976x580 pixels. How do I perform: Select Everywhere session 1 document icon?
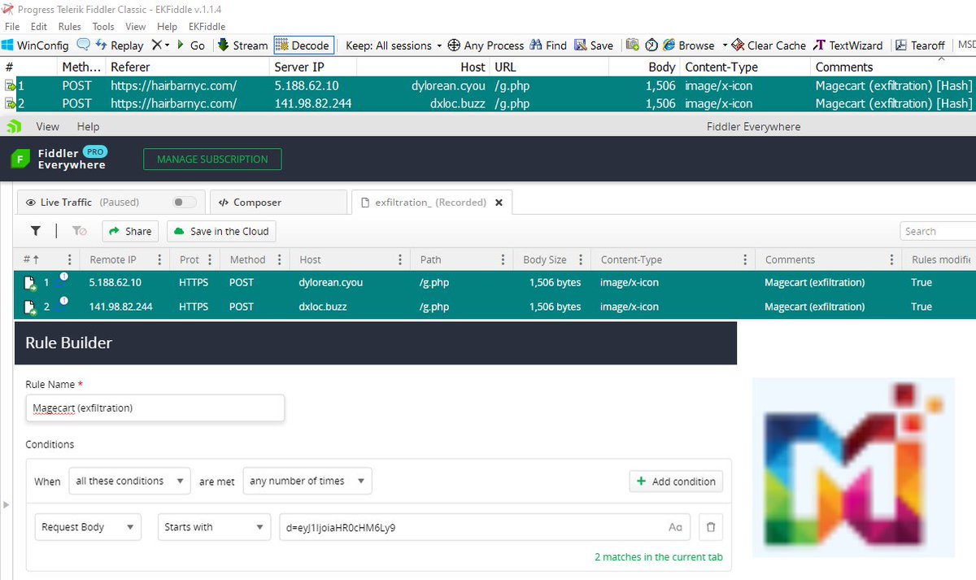coord(30,283)
